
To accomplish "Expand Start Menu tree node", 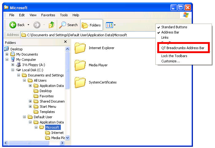I will click(x=30, y=107).
